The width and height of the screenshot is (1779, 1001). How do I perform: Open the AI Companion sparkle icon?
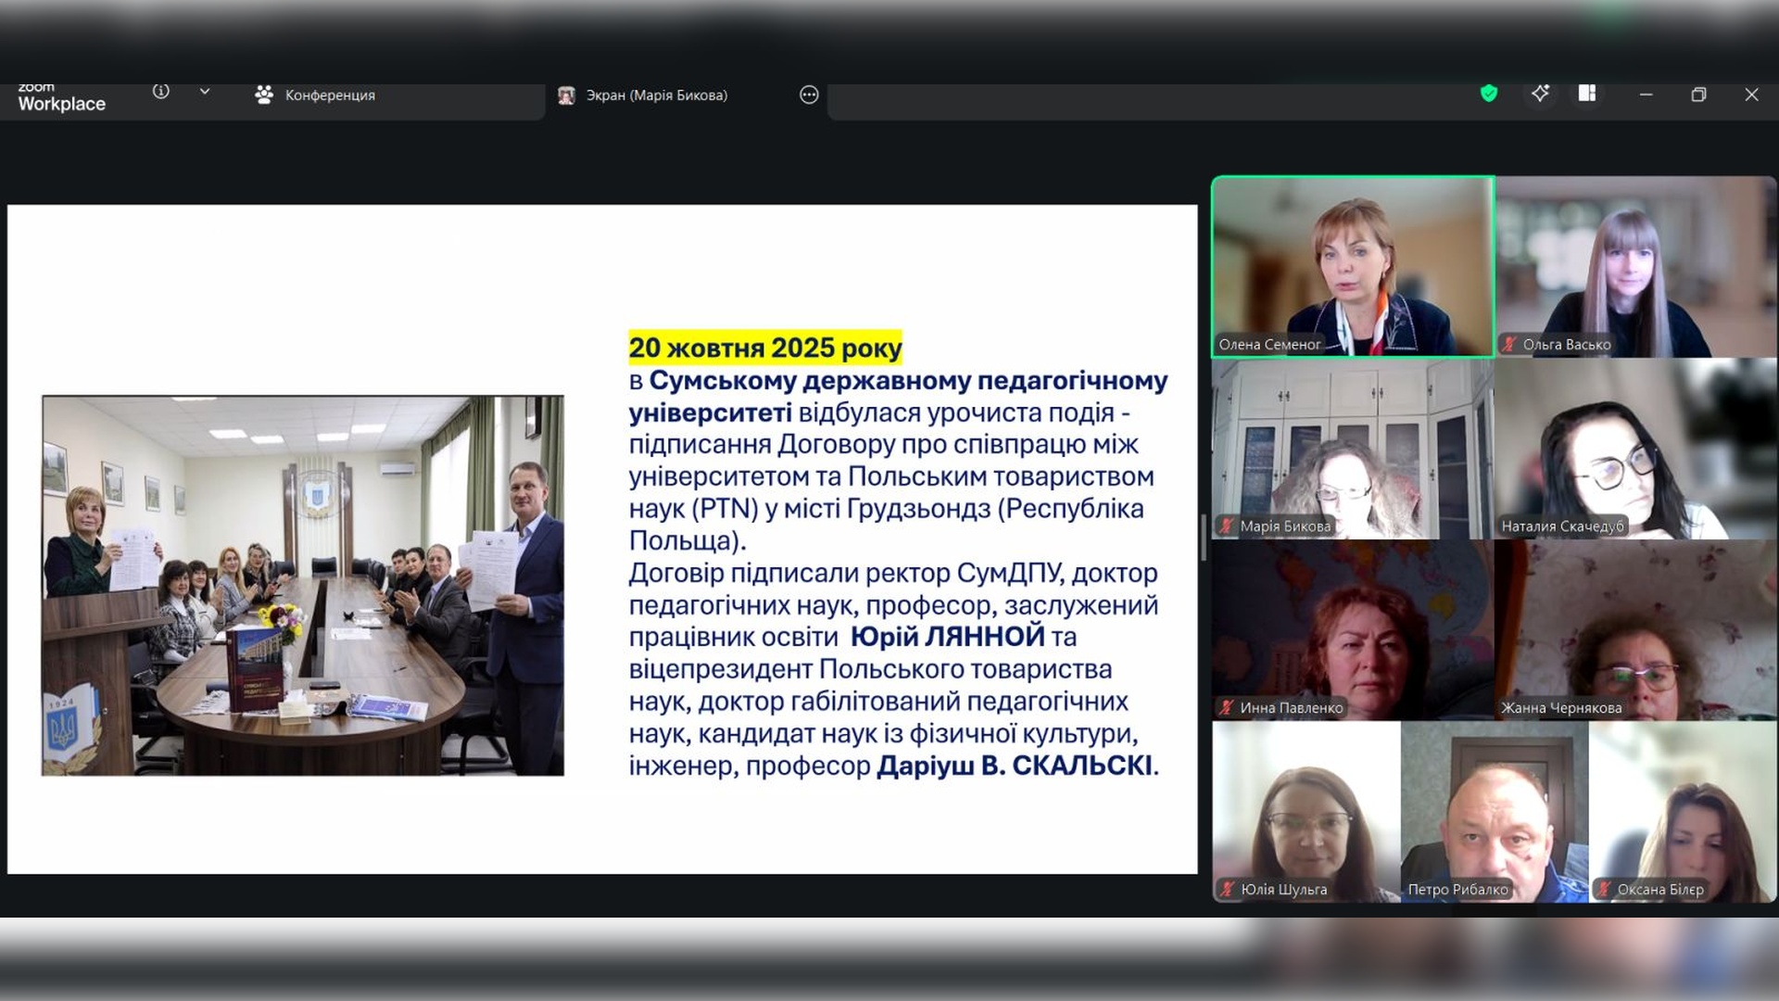point(1540,93)
